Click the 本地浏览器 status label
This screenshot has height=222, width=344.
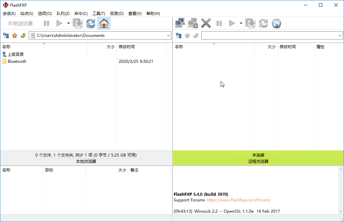pos(86,162)
